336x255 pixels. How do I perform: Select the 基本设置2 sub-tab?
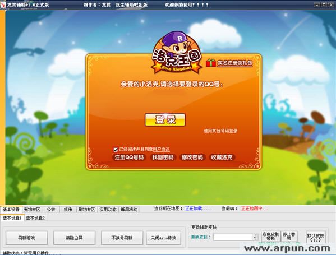pos(35,218)
